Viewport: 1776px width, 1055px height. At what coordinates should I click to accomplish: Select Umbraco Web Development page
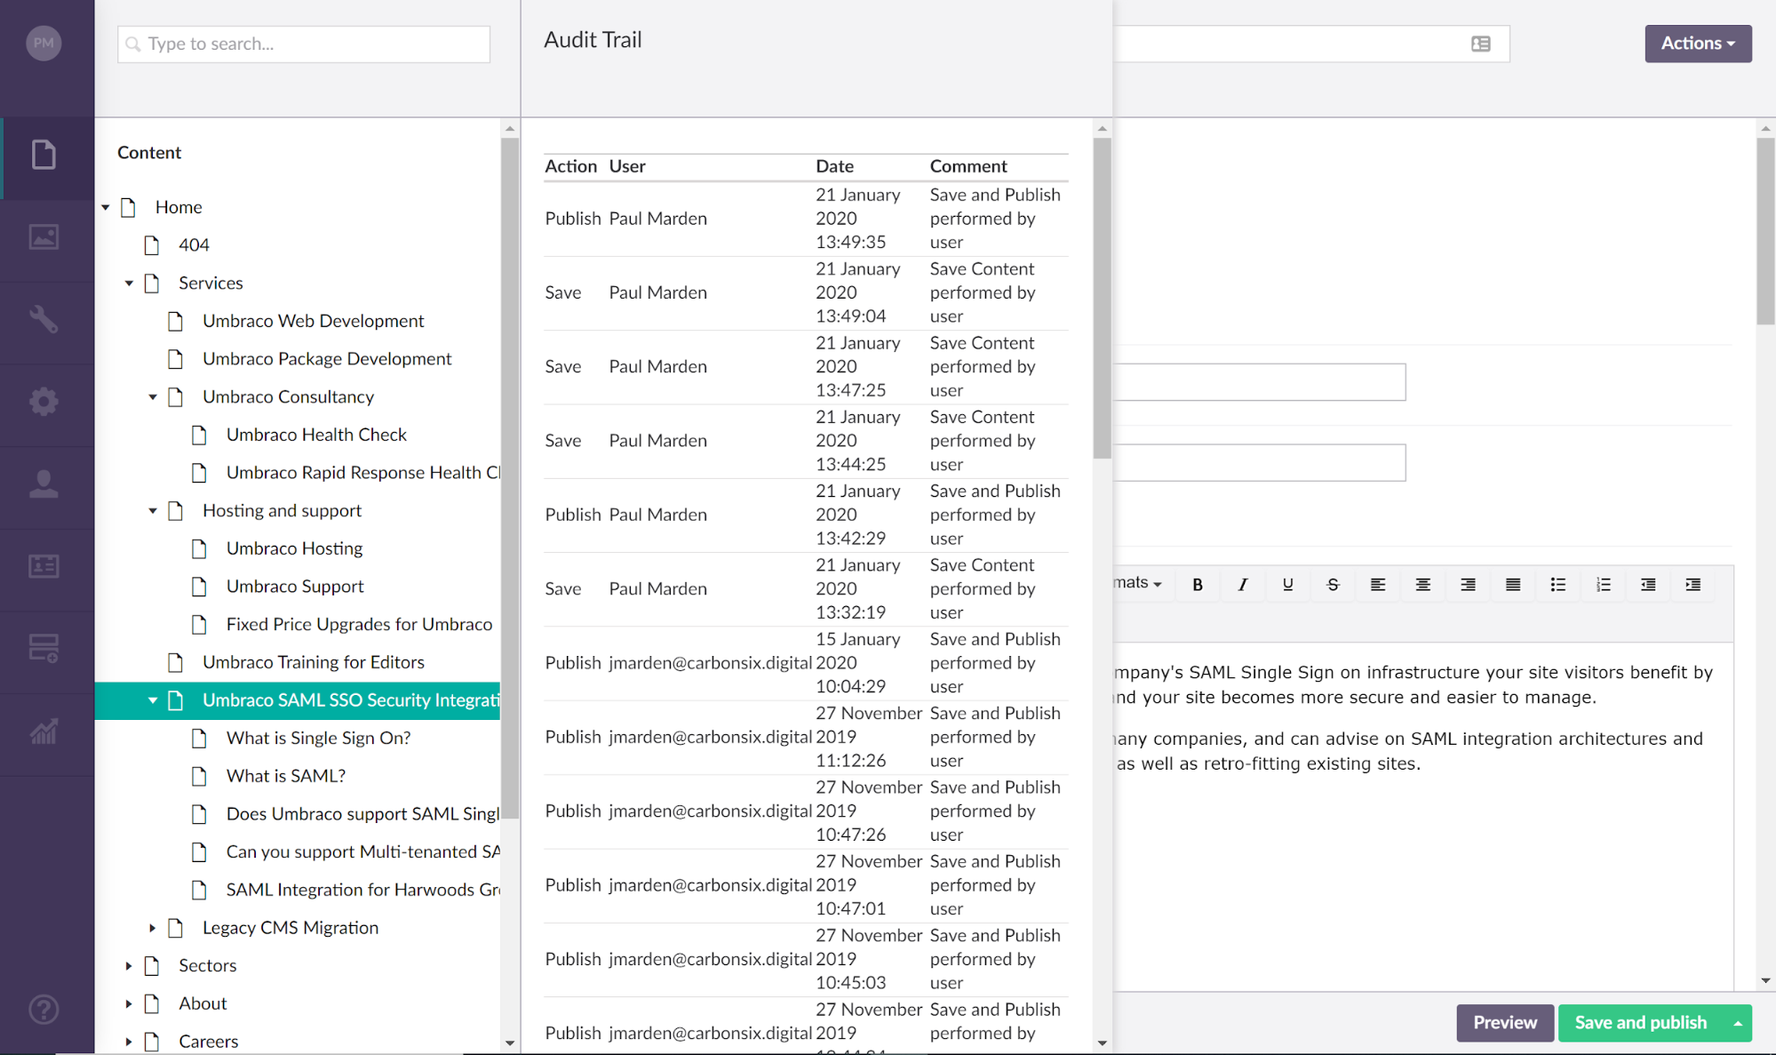(x=313, y=321)
